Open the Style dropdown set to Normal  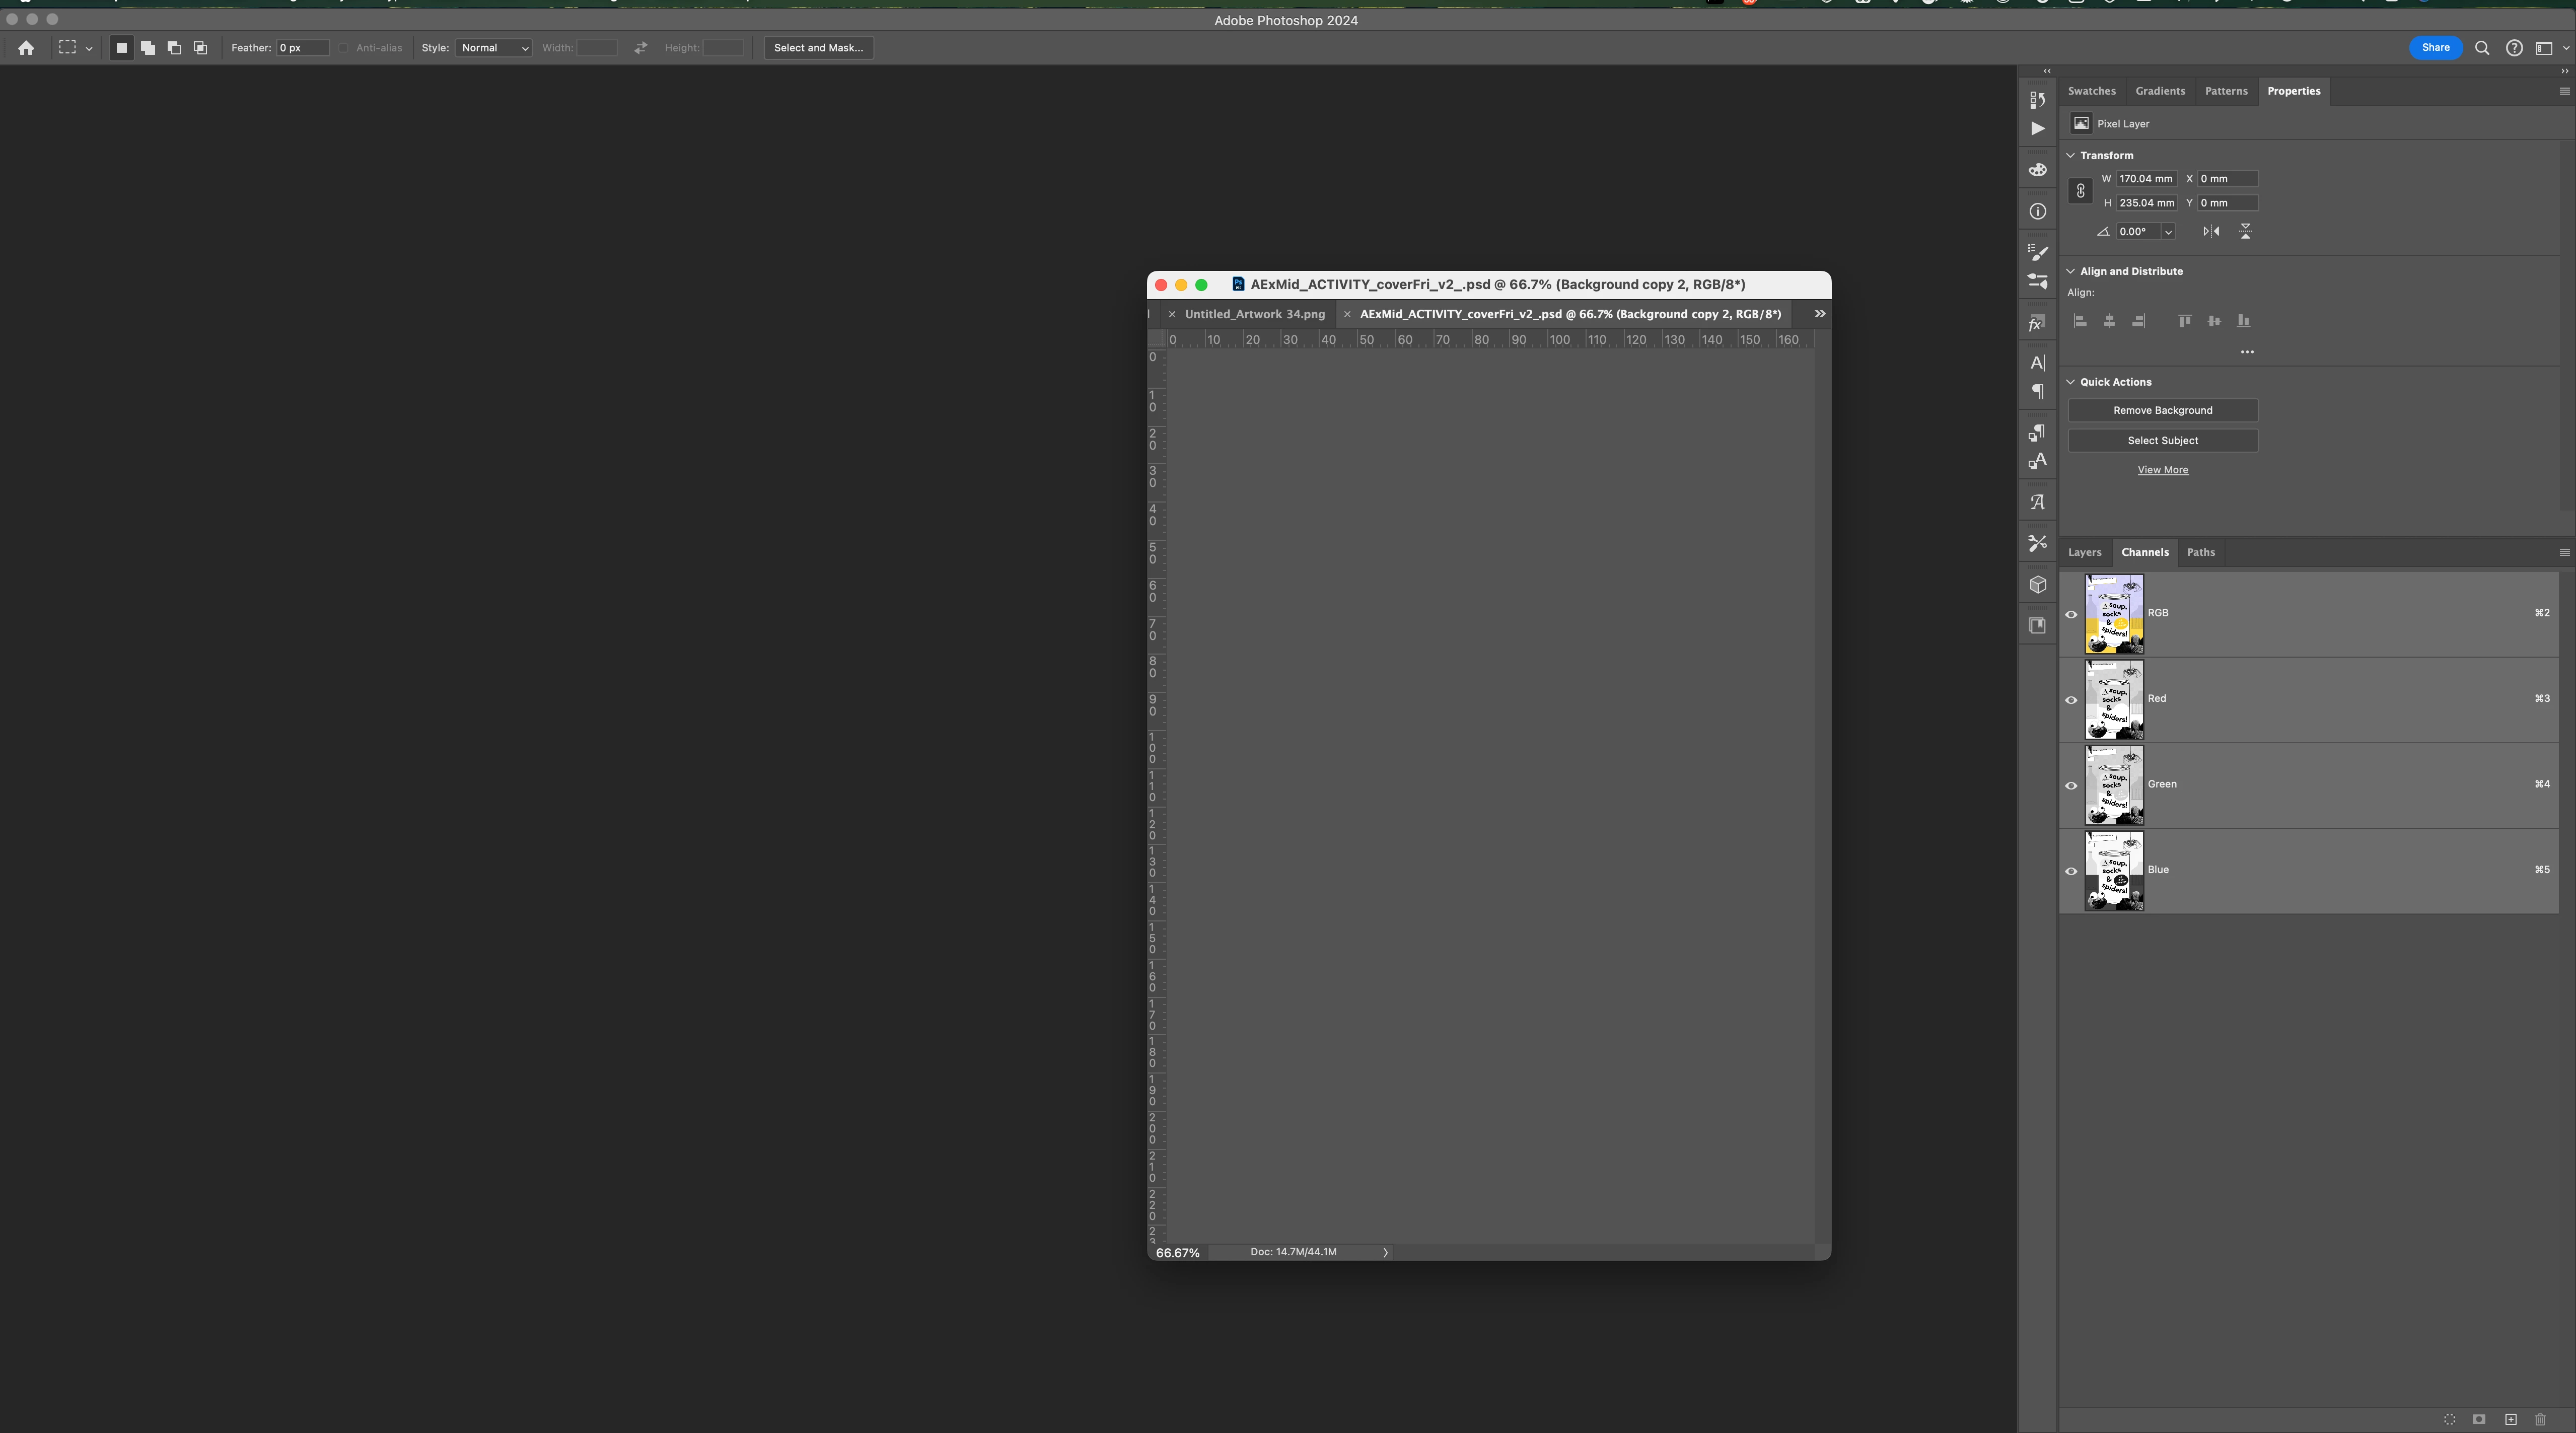point(494,48)
